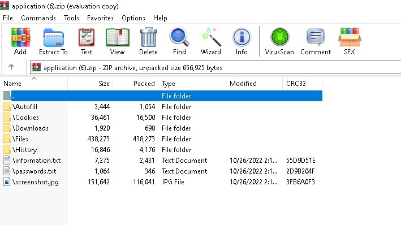This screenshot has height=225, width=401.
Task: Sort by the Name column header
Action: tap(34, 84)
